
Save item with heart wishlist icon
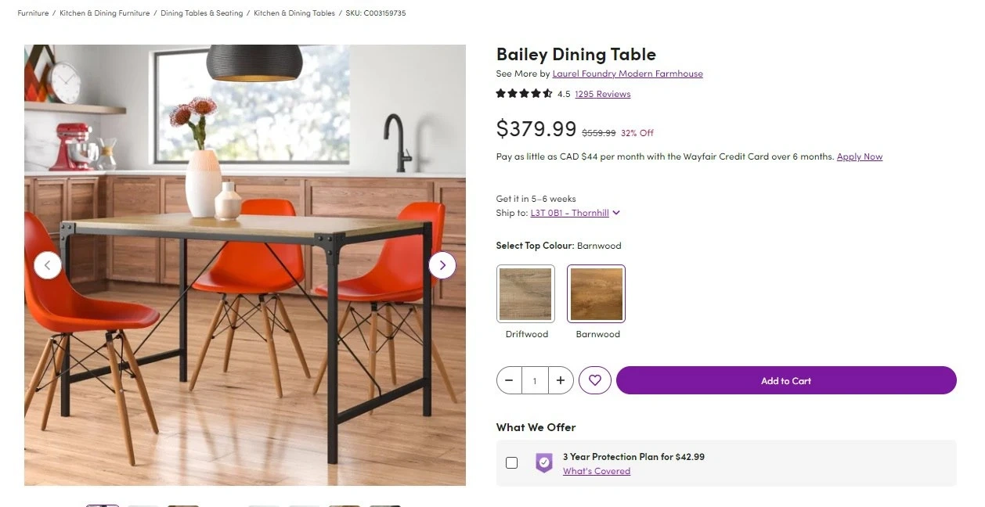point(595,380)
